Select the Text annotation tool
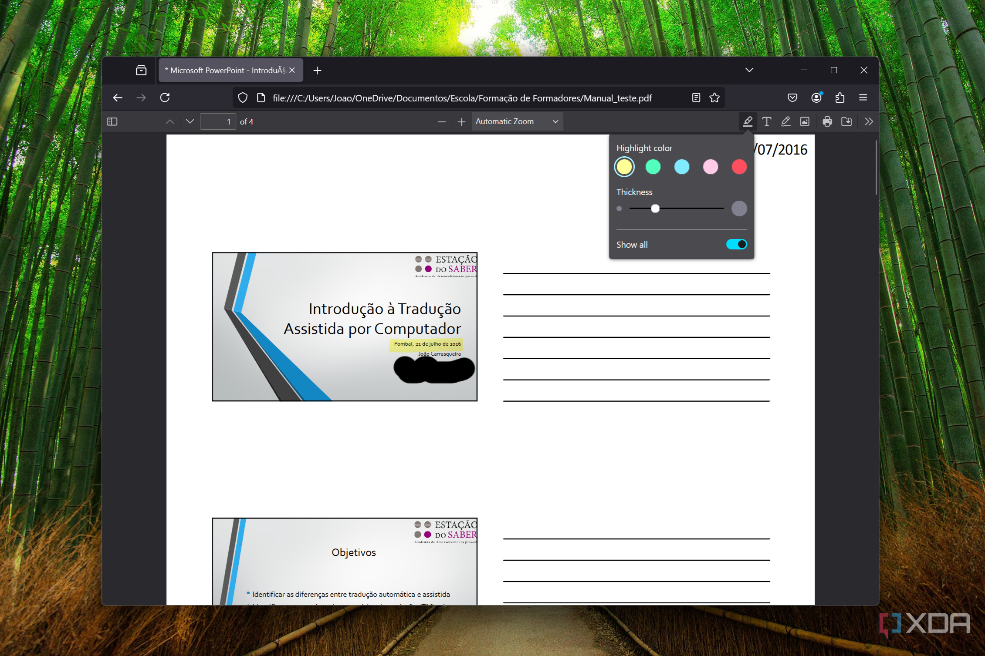This screenshot has height=656, width=985. tap(767, 121)
